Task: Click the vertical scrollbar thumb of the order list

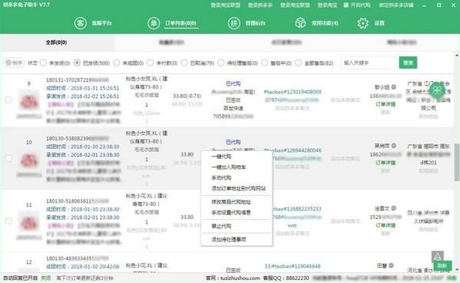Action: (457, 162)
